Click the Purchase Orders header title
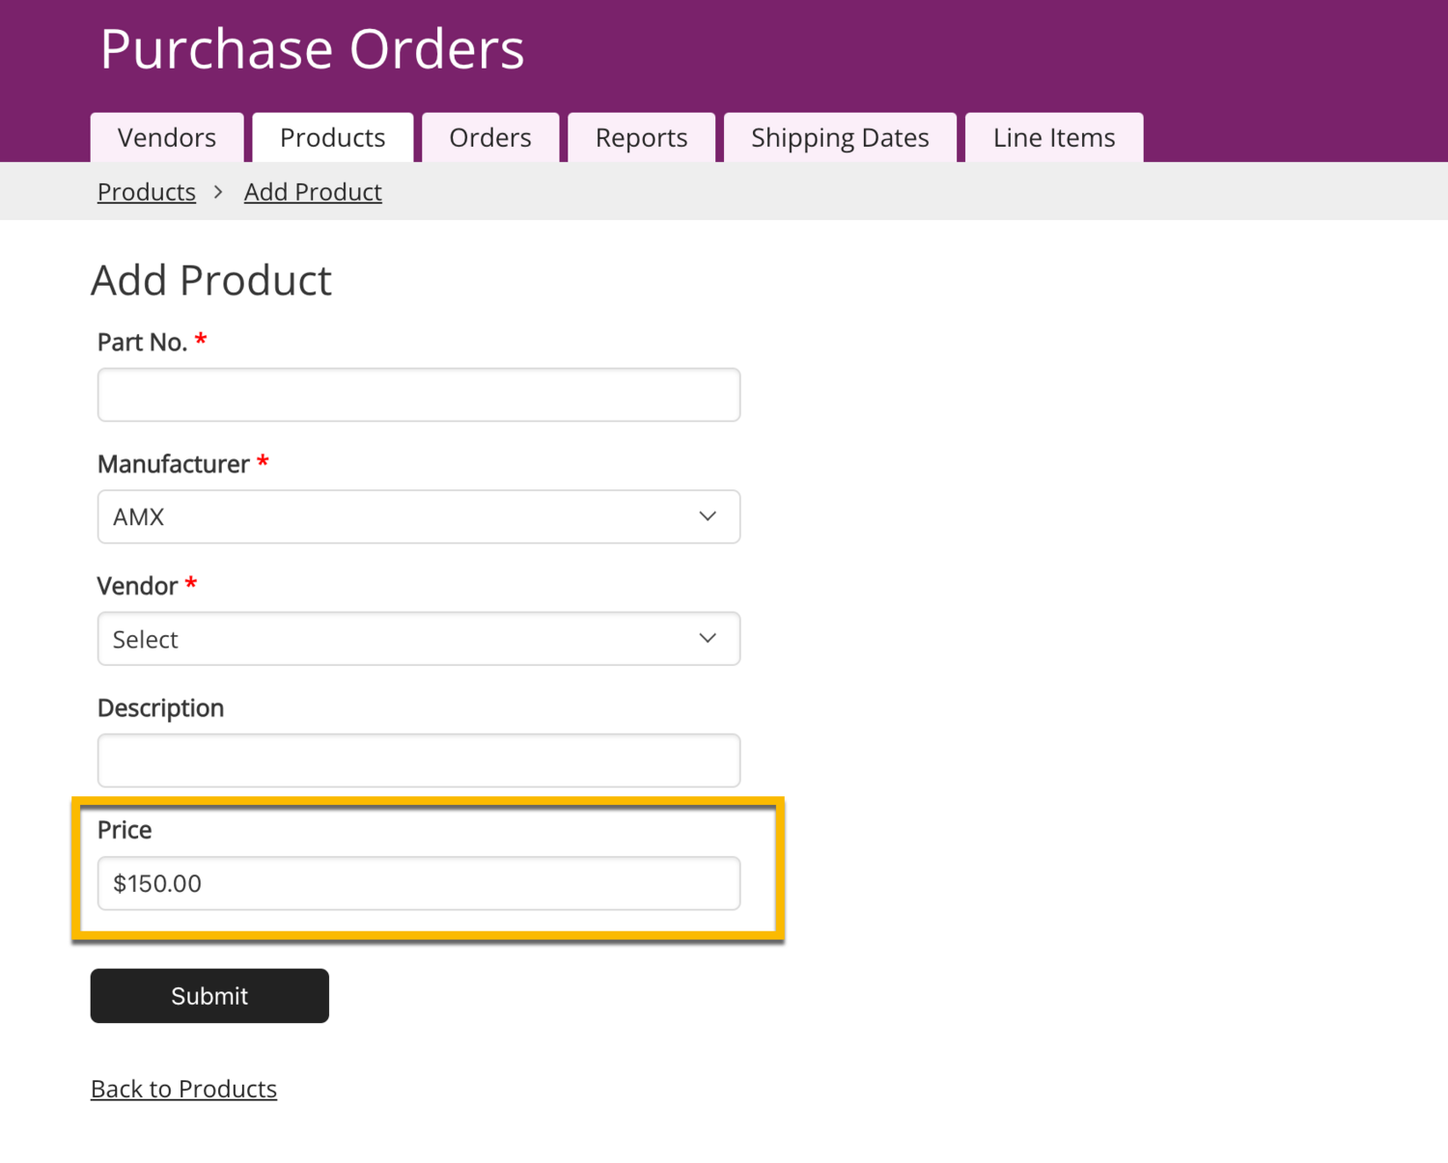The image size is (1448, 1163). (312, 49)
